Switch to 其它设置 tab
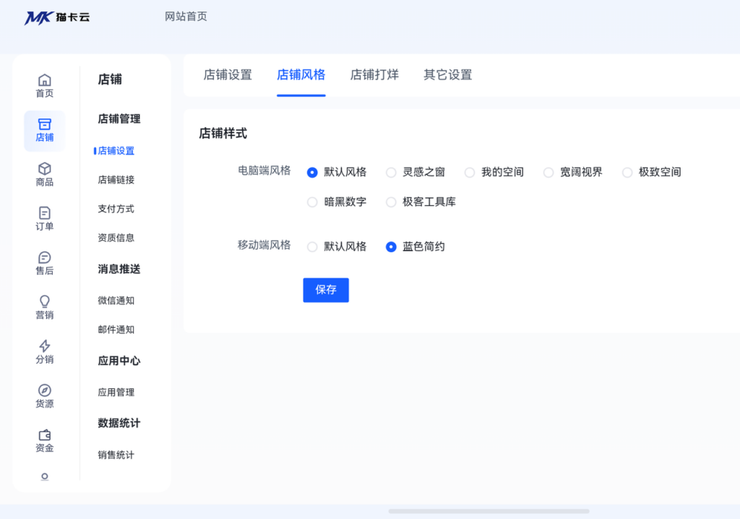740x519 pixels. click(448, 75)
